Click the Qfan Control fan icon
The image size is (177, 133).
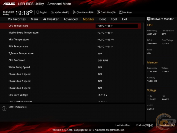pyautogui.click(x=74, y=12)
